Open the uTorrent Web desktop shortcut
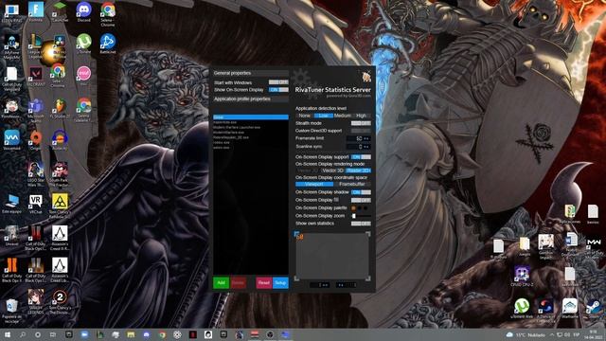606x341 pixels. coord(522,308)
